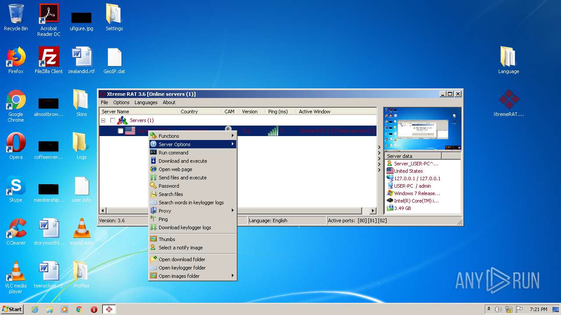This screenshot has height=315, width=561.
Task: Tick the checkbox beside the US flag row
Action: (x=121, y=131)
